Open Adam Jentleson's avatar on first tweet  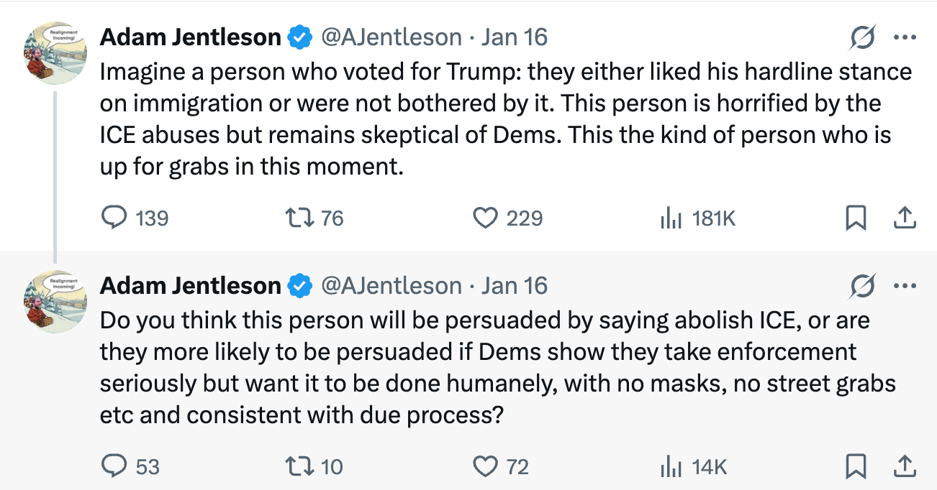pos(55,53)
